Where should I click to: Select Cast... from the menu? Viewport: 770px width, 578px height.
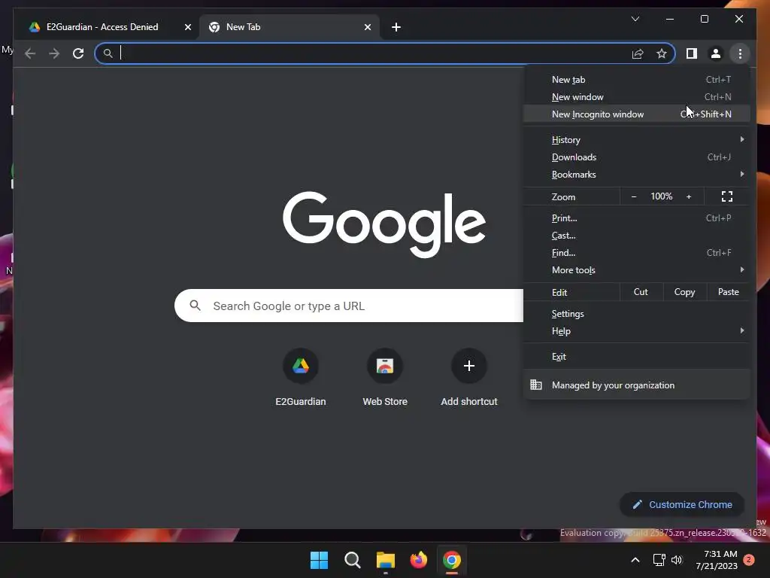(x=636, y=236)
